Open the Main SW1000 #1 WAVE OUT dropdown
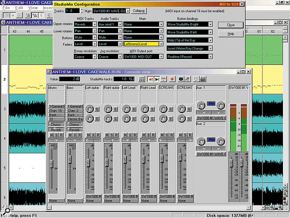Viewport: 290px width, 218px height. [128, 11]
